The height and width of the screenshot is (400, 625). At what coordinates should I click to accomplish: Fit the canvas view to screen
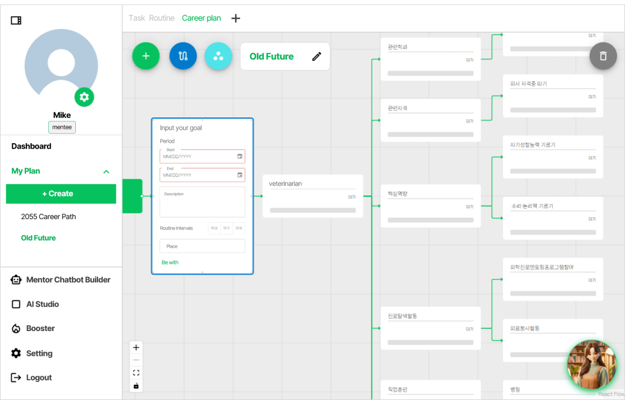pos(136,373)
